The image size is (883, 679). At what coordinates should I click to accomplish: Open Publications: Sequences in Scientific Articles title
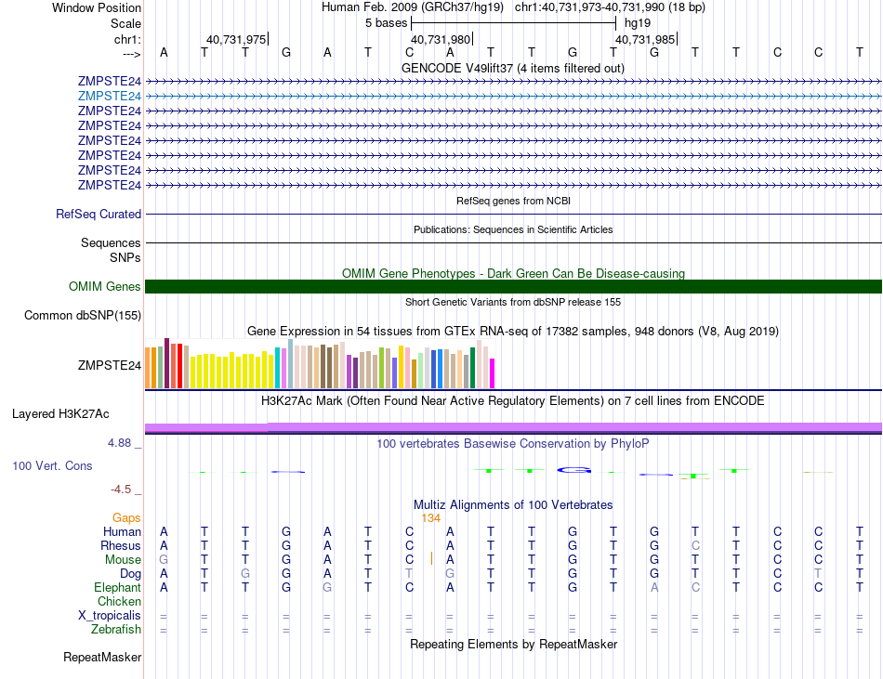(x=513, y=229)
